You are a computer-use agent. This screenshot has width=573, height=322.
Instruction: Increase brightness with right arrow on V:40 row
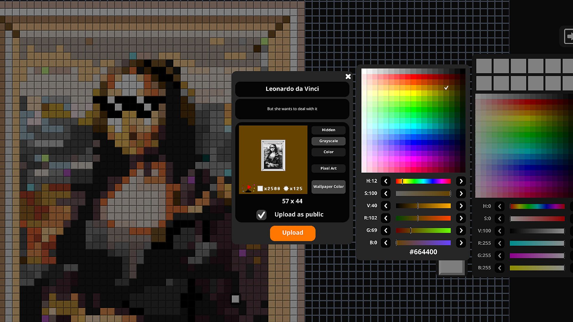pos(461,206)
